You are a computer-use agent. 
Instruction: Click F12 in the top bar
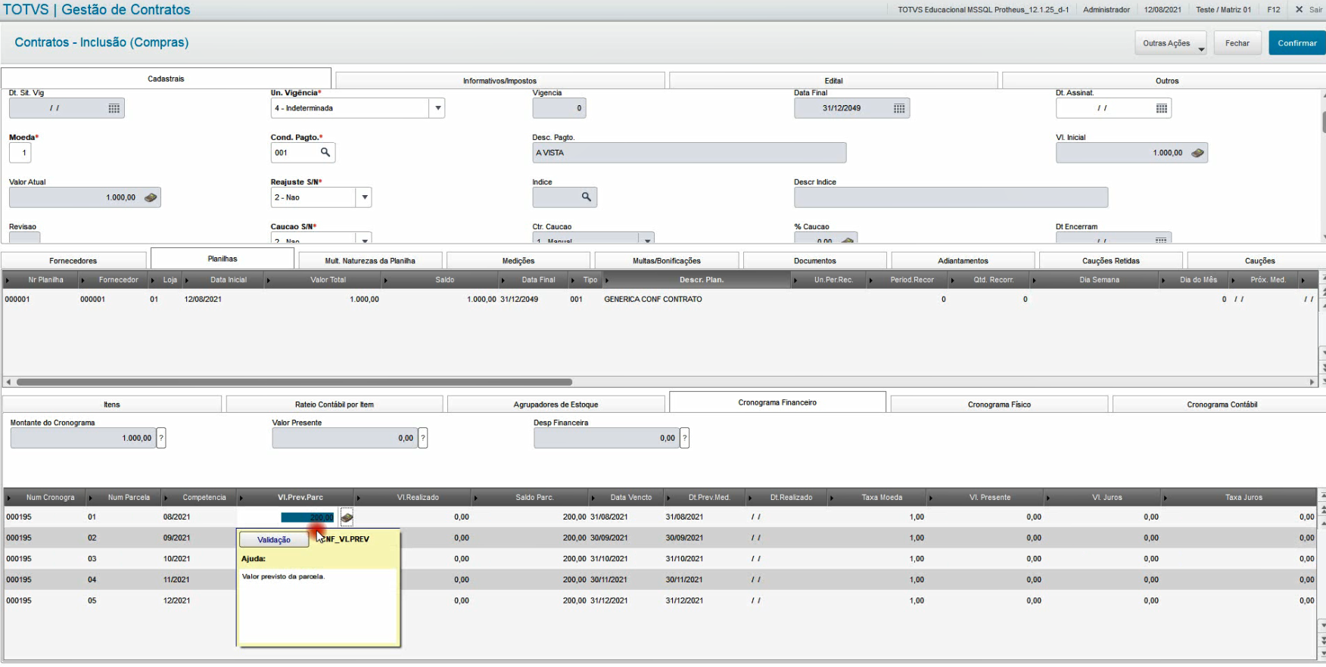(1274, 10)
